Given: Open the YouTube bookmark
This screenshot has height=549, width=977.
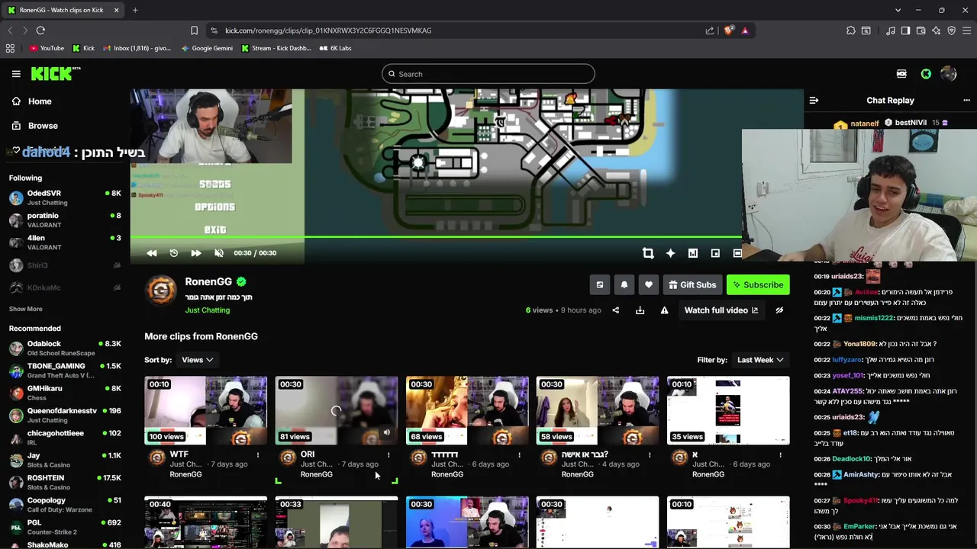Looking at the screenshot, I should pos(47,48).
